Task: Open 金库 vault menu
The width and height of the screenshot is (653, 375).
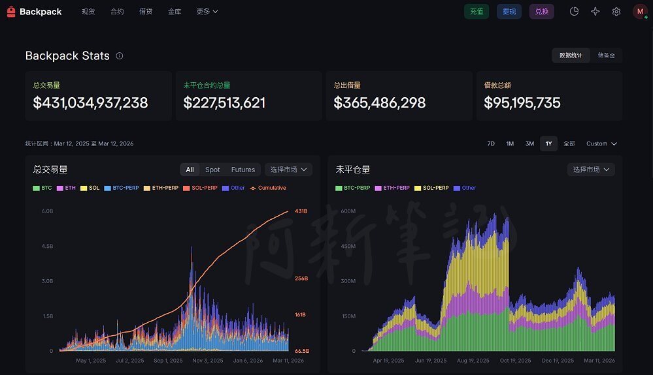Action: point(175,12)
